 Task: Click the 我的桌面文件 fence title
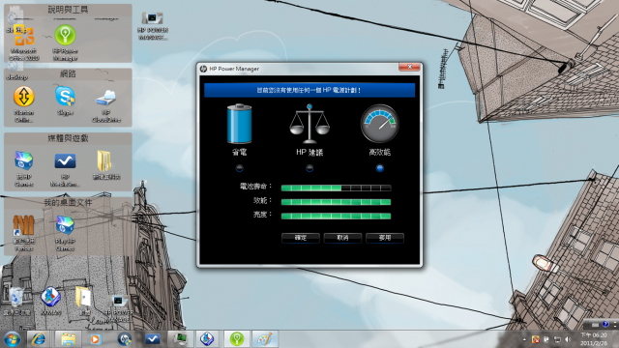[x=68, y=202]
